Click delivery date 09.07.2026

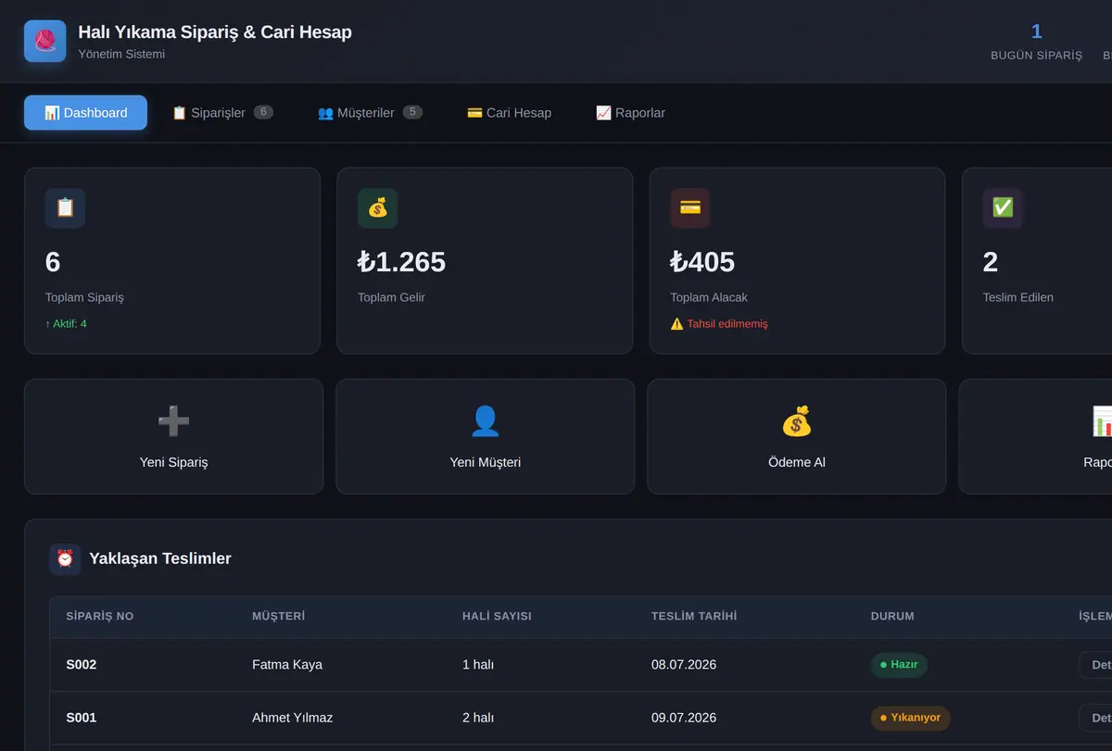coord(684,718)
